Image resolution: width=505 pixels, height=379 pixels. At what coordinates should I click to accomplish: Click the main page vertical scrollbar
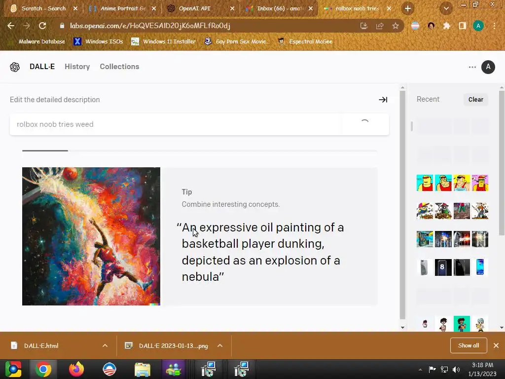pyautogui.click(x=402, y=205)
